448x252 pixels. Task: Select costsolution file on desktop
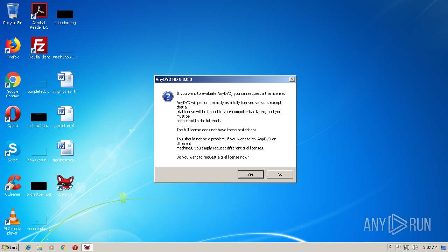point(39,120)
